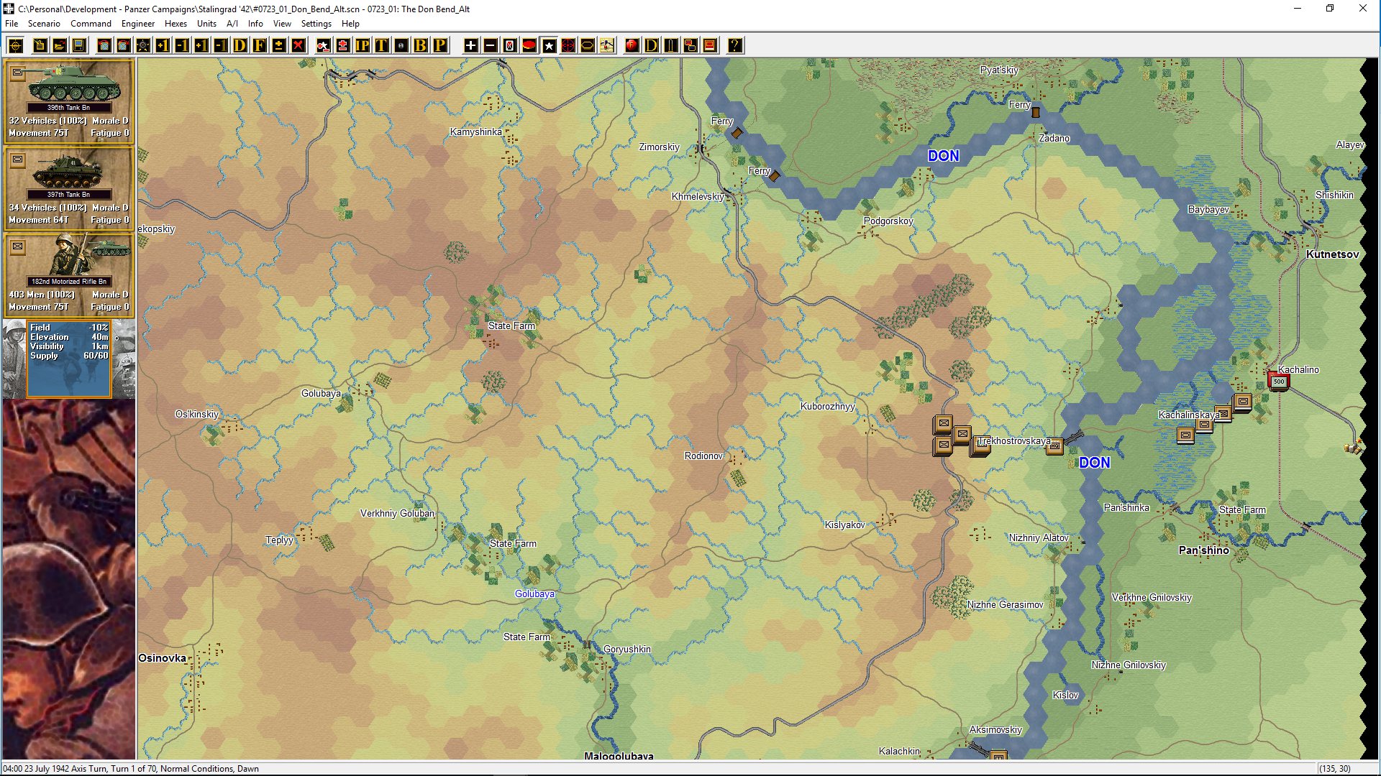Open the Help menu
The image size is (1381, 776).
point(350,24)
